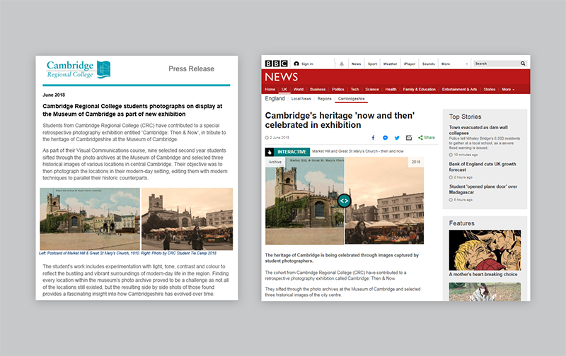The image size is (566, 356).
Task: Click the 2018 student photo in press release
Action: click(x=187, y=219)
